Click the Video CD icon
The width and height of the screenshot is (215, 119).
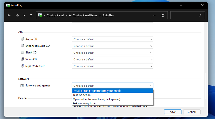22,59
